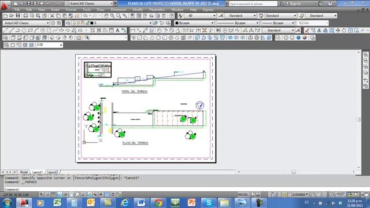370x208 pixels.
Task: Open the ByLayer color dropdown
Action: click(212, 23)
